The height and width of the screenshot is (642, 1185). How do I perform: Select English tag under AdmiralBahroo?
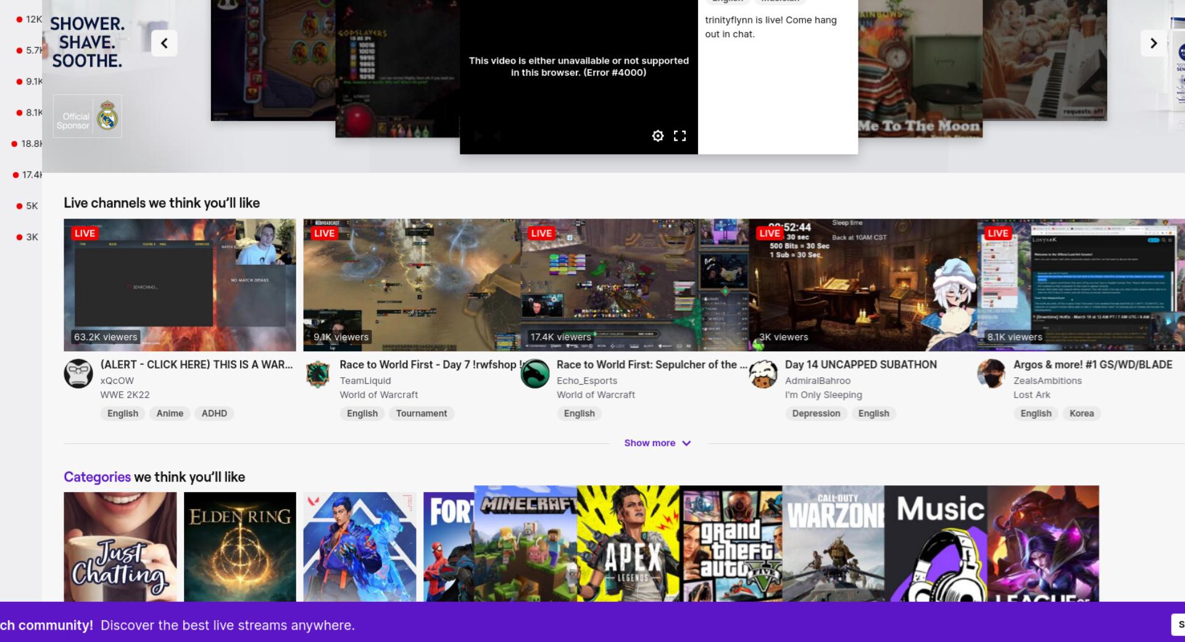[874, 413]
